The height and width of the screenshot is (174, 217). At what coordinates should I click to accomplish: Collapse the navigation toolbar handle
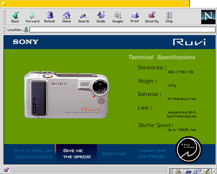[x=4, y=17]
